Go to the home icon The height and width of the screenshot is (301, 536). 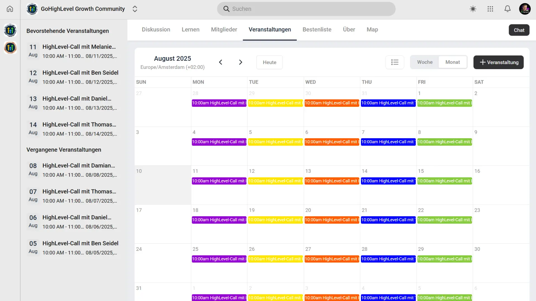click(x=10, y=9)
